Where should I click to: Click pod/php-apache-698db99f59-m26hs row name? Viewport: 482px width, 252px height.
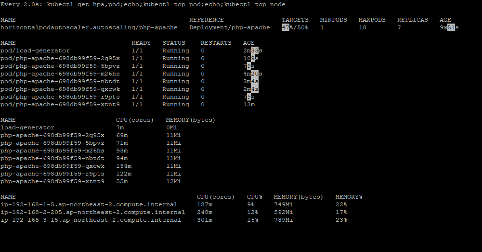click(60, 74)
